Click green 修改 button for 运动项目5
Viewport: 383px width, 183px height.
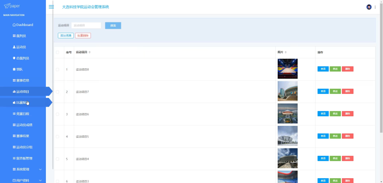pos(335,136)
